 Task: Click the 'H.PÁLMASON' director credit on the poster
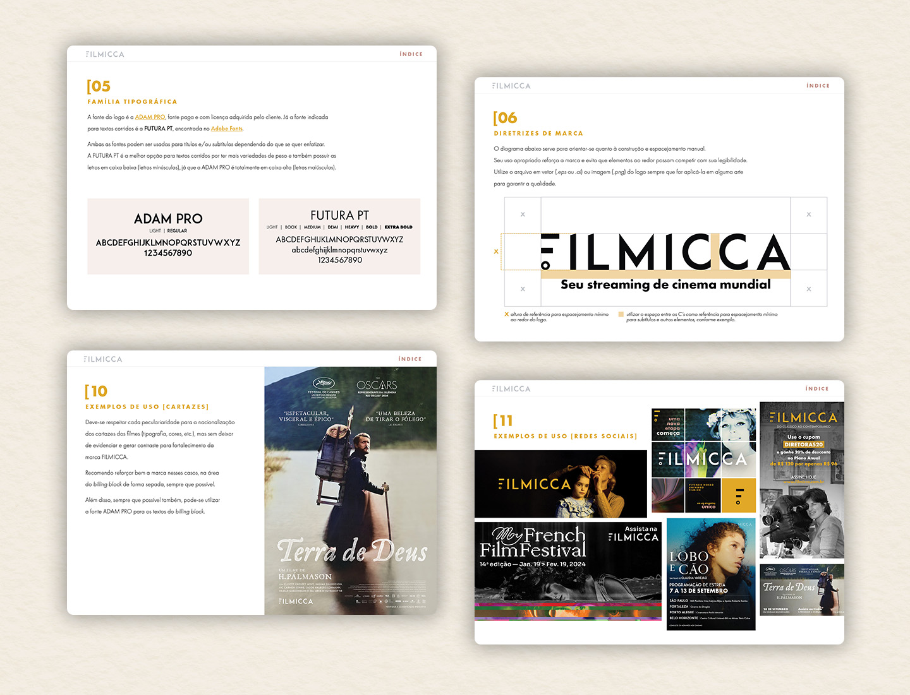click(x=305, y=577)
